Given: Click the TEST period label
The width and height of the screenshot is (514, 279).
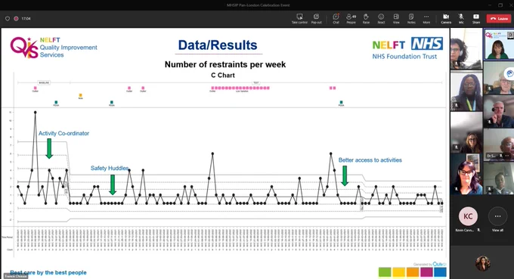Looking at the screenshot, I should 256,82.
